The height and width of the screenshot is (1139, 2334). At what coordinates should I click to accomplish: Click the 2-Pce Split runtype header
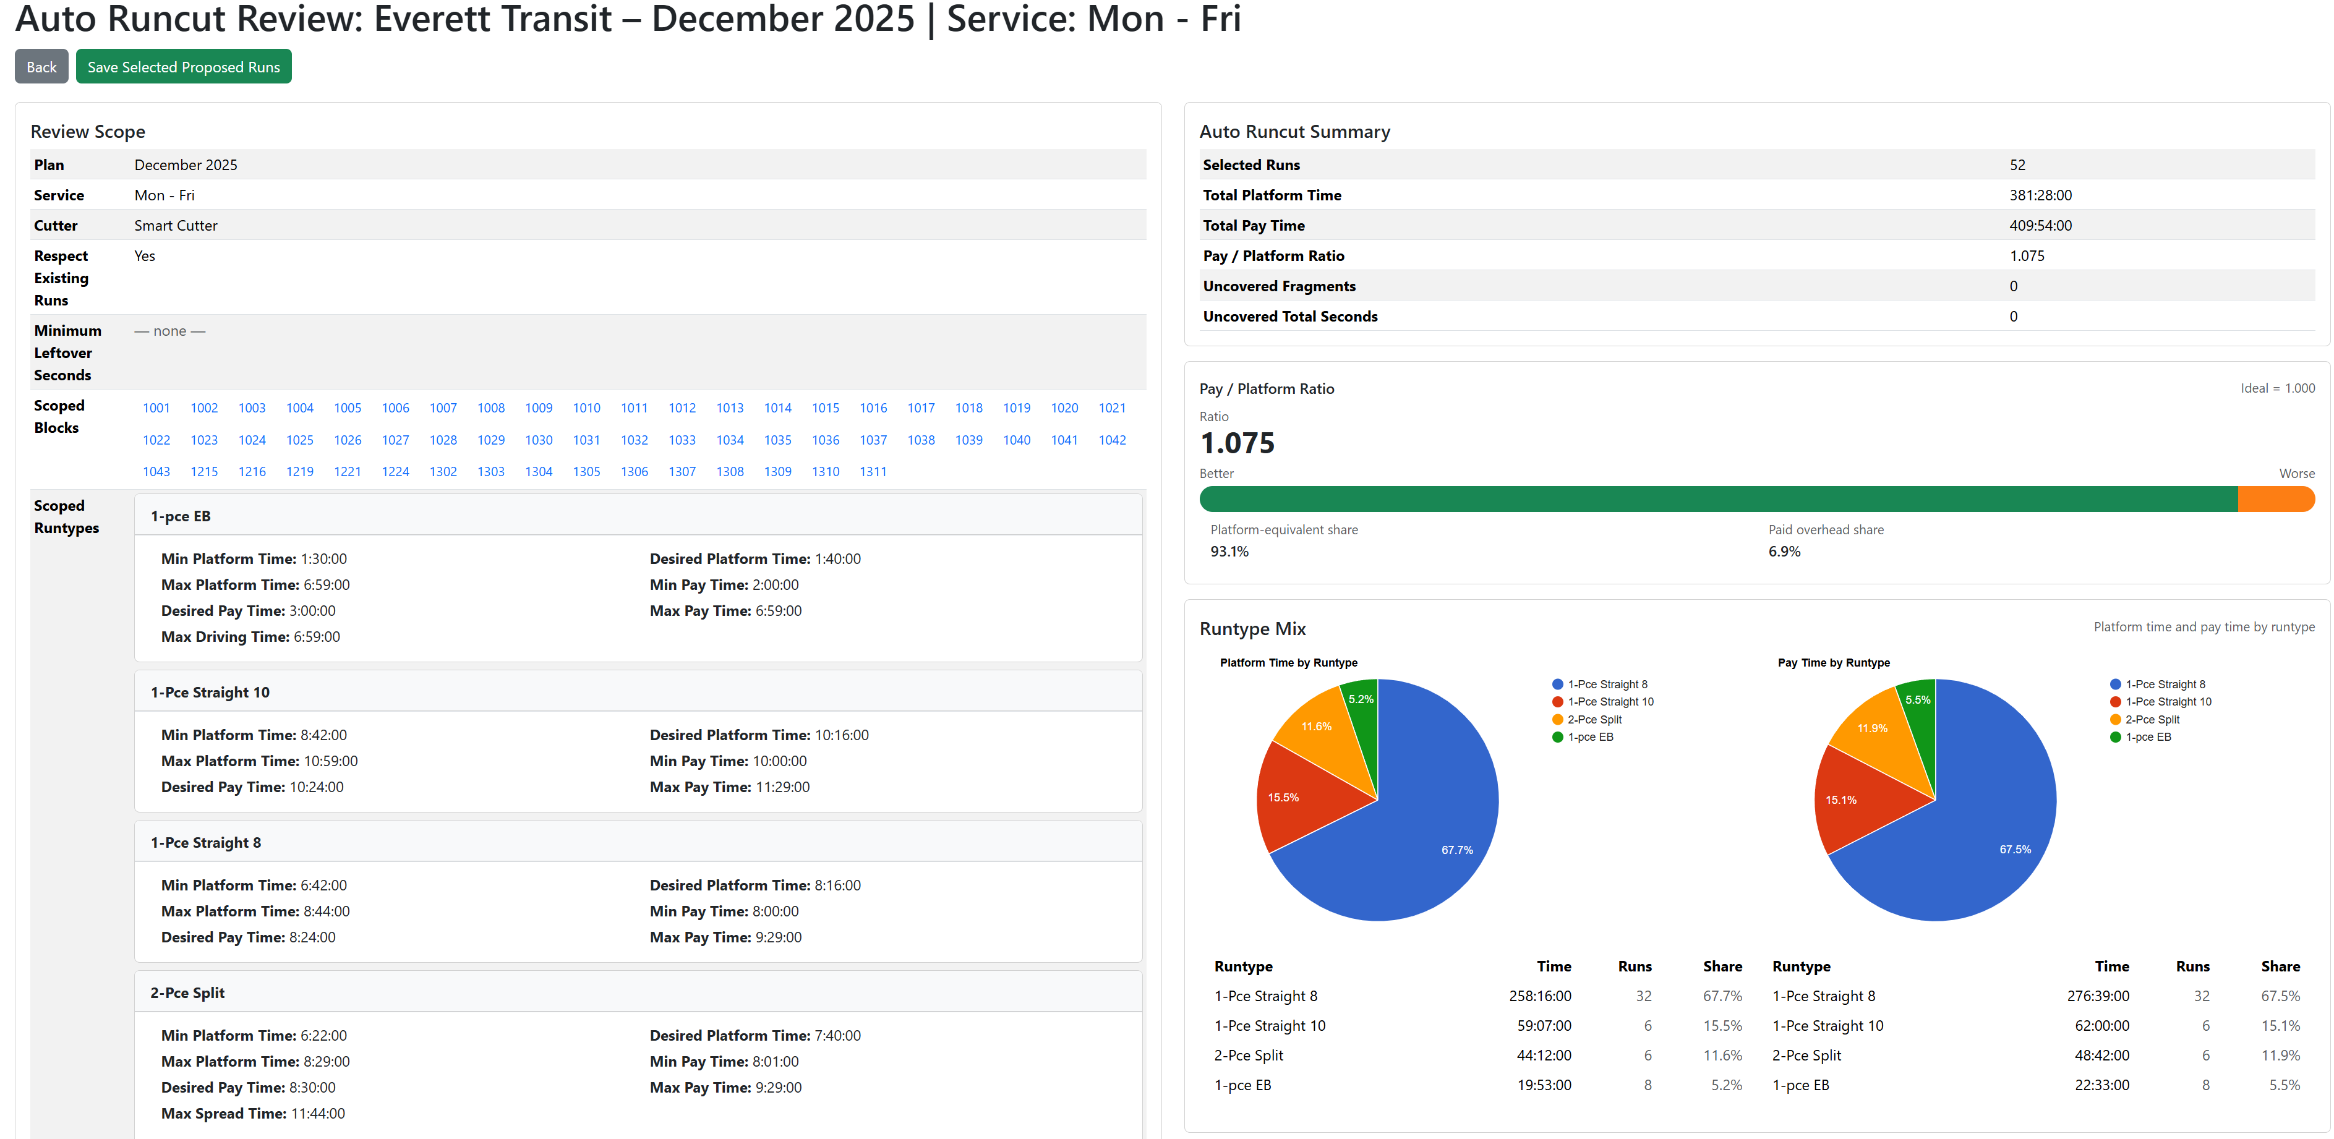click(187, 992)
